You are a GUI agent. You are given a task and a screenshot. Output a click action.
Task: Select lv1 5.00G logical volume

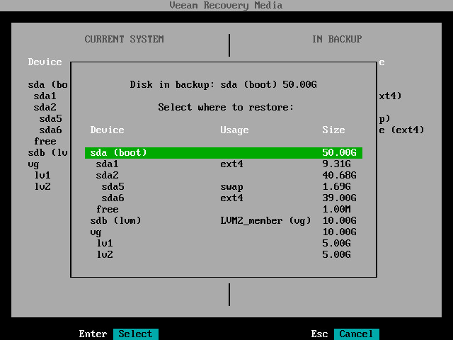pyautogui.click(x=224, y=243)
